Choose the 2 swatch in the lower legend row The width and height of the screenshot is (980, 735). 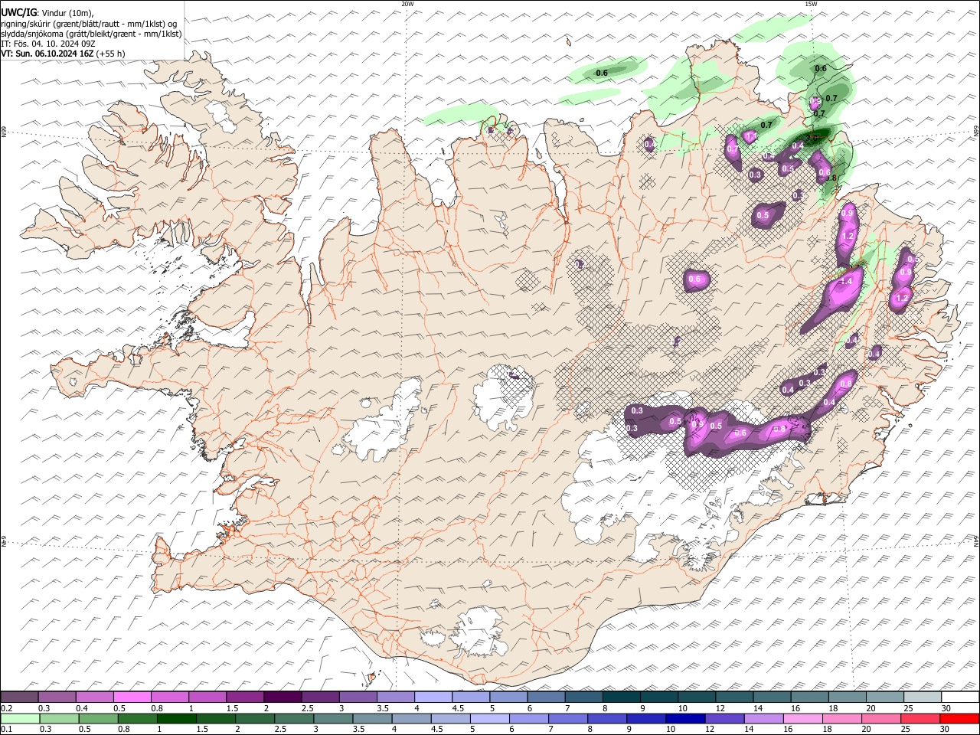point(255,719)
